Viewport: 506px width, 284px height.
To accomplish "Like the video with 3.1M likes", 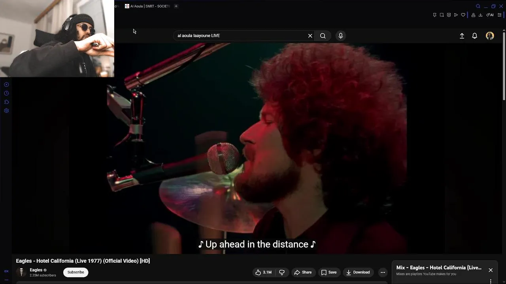I will point(263,272).
